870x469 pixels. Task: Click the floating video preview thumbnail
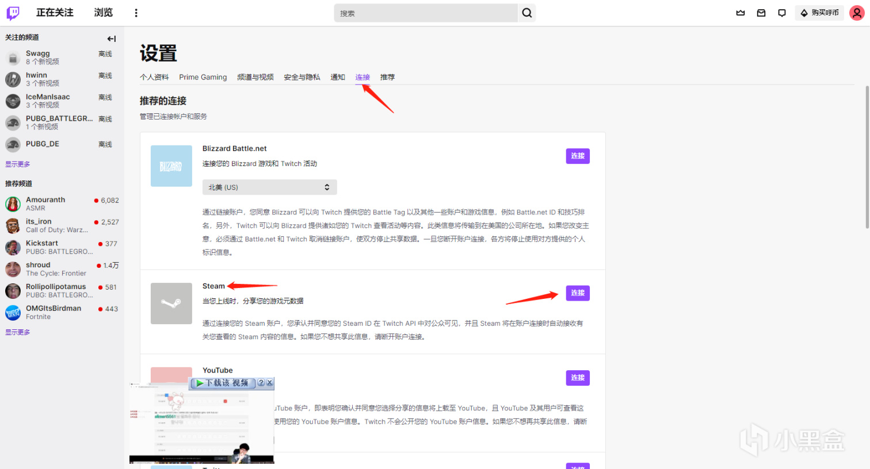[202, 422]
